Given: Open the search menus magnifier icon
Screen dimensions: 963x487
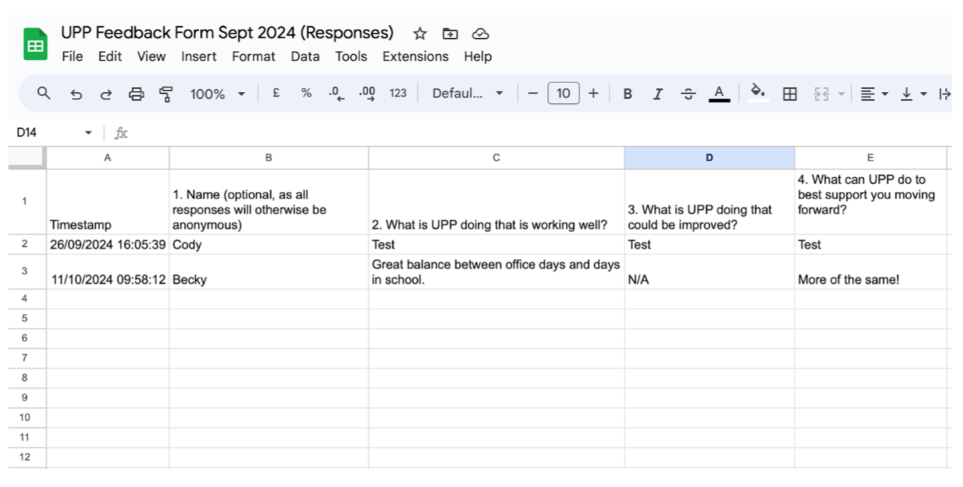Looking at the screenshot, I should tap(44, 93).
